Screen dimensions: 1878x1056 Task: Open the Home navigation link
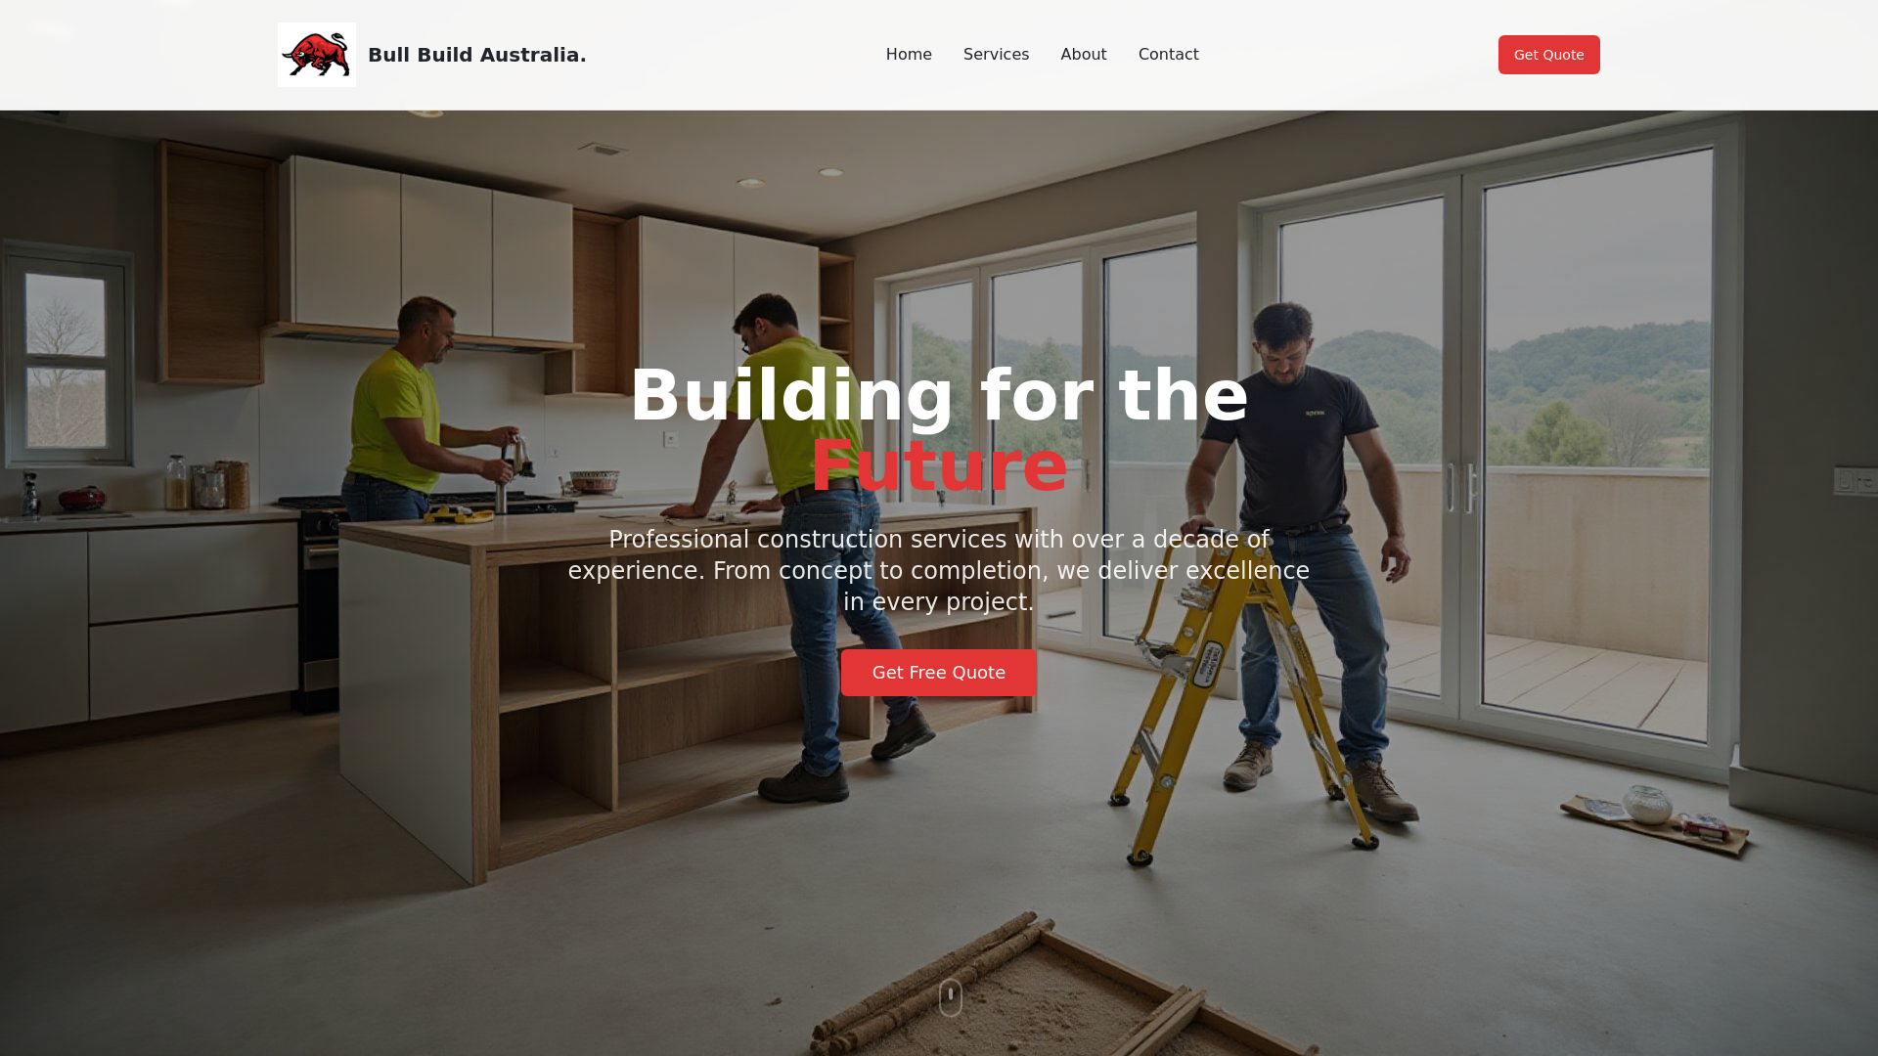click(909, 55)
